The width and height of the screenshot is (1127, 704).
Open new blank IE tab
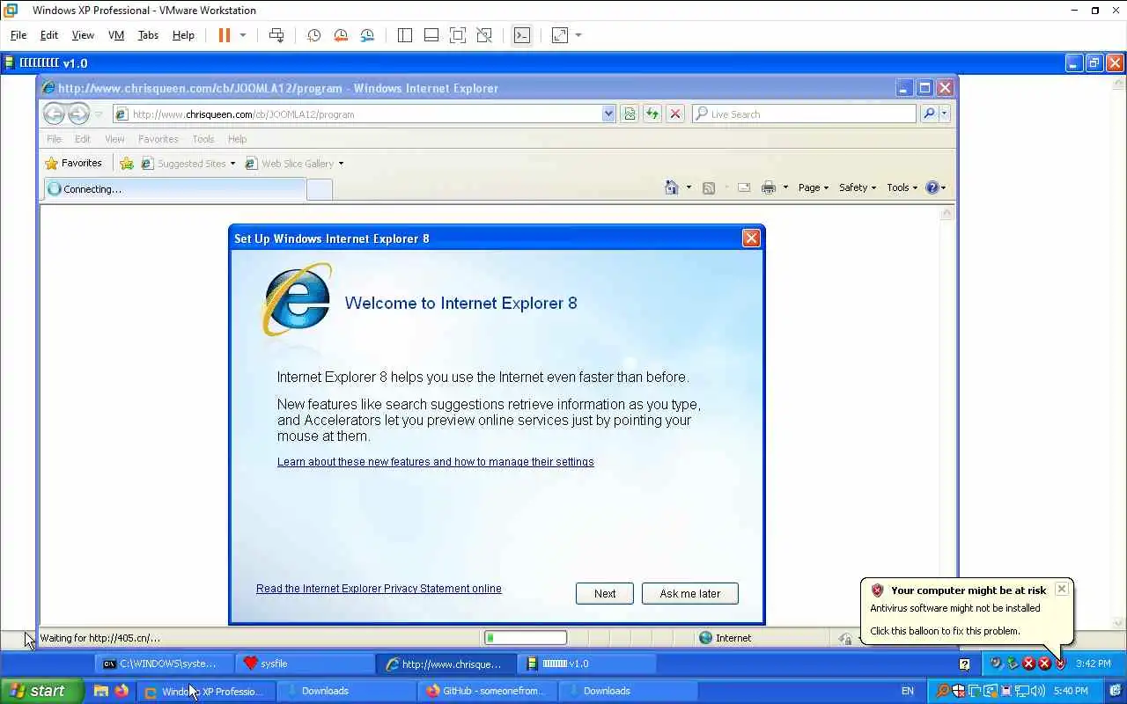pos(320,189)
